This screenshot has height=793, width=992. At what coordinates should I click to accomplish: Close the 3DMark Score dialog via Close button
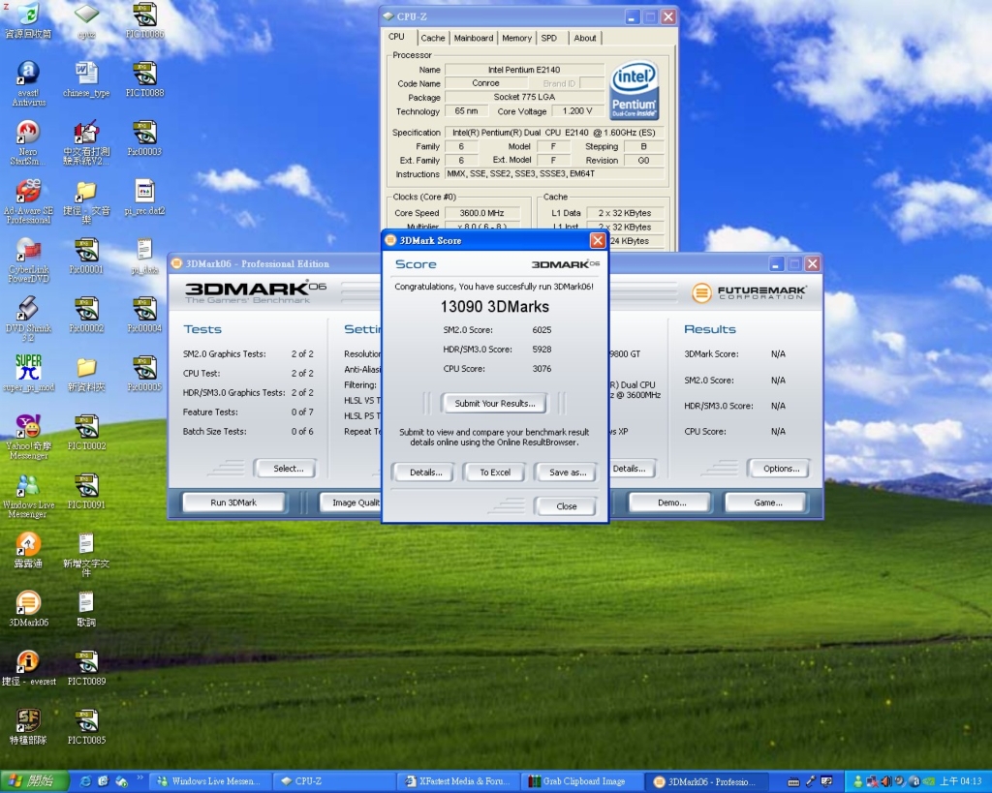tap(566, 506)
